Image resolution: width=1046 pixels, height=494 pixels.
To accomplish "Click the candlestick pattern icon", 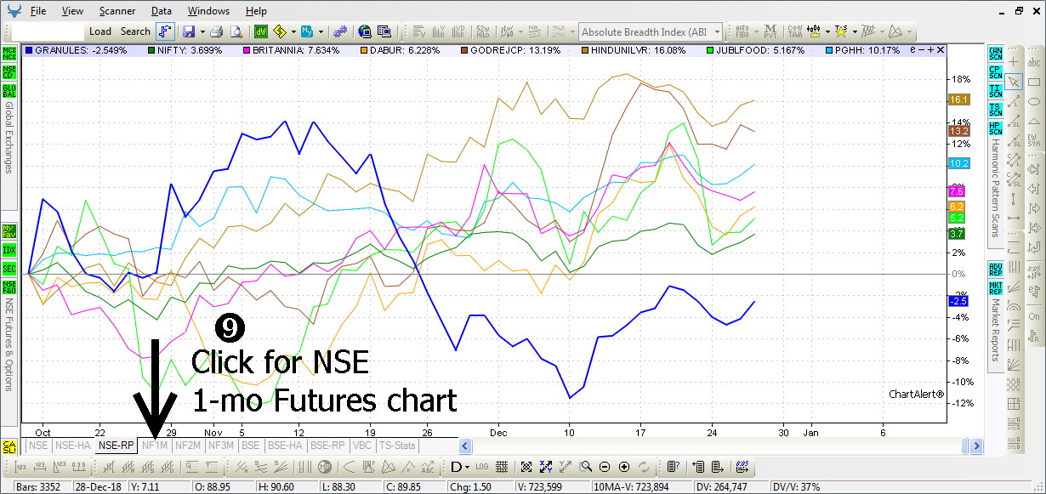I will (x=814, y=31).
